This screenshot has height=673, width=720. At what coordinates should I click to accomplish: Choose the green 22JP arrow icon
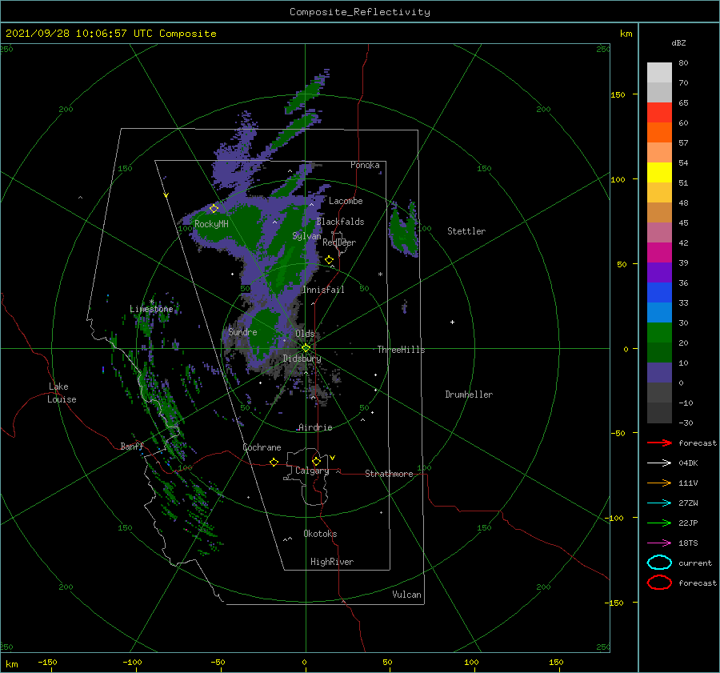coord(659,523)
